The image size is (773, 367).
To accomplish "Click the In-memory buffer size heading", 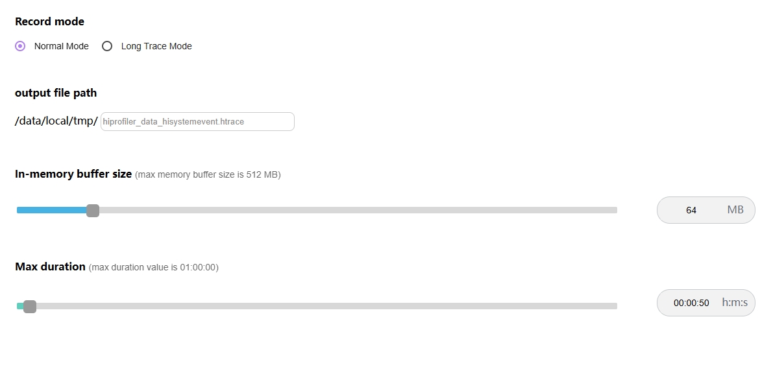I will [x=73, y=174].
